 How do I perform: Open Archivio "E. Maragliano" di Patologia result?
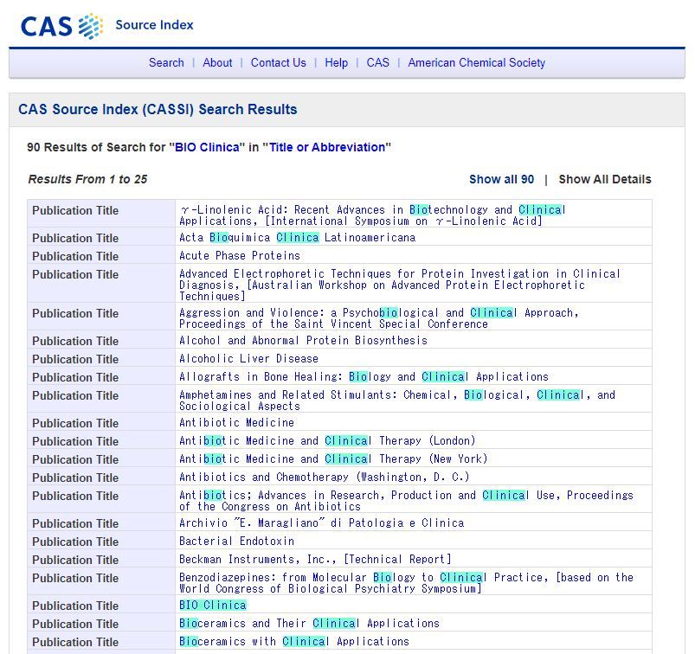(321, 523)
